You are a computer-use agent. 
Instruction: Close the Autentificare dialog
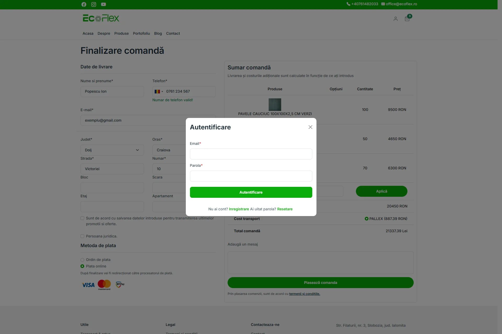(310, 127)
